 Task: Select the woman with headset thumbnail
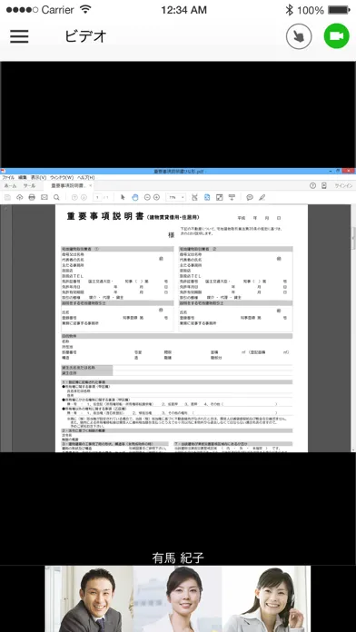click(x=266, y=599)
